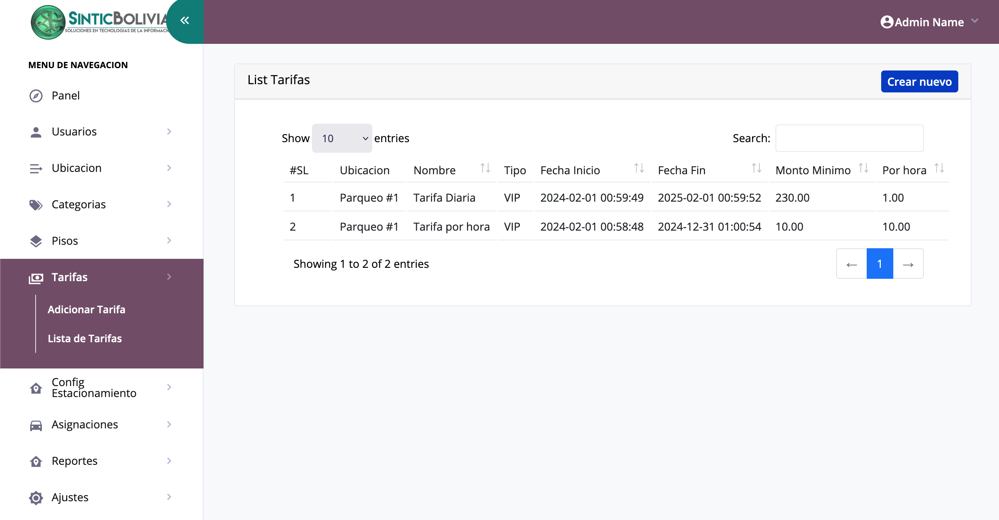
Task: Go to pagination page 1
Action: [880, 264]
